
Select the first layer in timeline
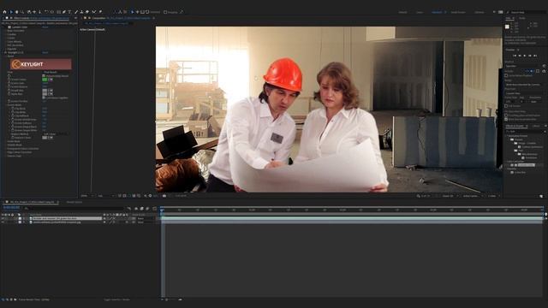coord(67,218)
